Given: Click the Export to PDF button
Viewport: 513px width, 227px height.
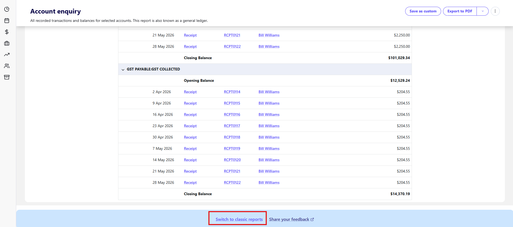Looking at the screenshot, I should 460,11.
